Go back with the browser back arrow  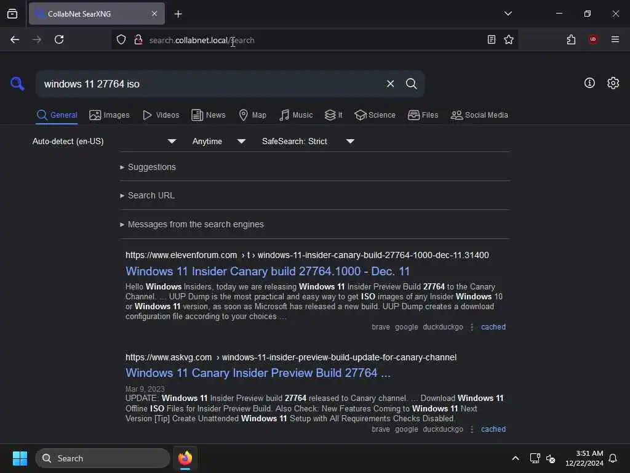[15, 39]
